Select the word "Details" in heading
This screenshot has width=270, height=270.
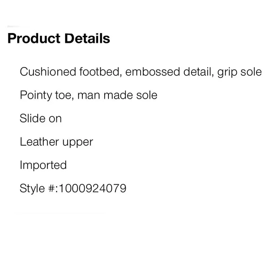[88, 38]
